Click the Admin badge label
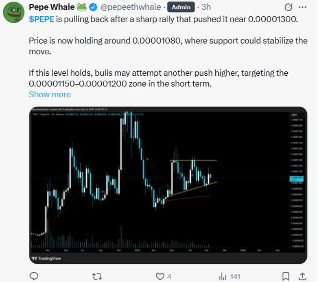 point(181,7)
